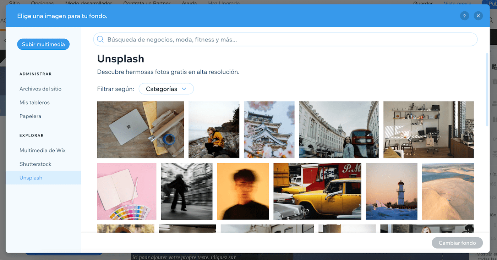Select Unsplash source
The image size is (497, 260).
point(43,178)
